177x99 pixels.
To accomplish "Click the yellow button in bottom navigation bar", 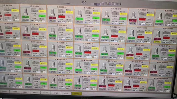I will coord(77,94).
